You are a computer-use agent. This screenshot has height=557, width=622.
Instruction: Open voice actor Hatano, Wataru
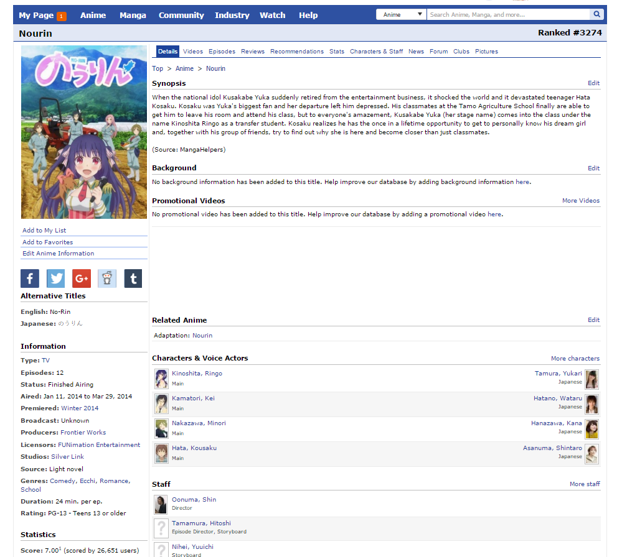557,398
